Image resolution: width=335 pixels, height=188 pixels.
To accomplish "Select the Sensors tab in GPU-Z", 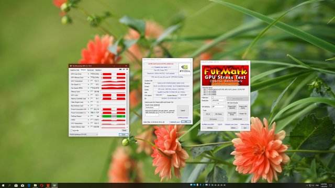I will (x=83, y=70).
